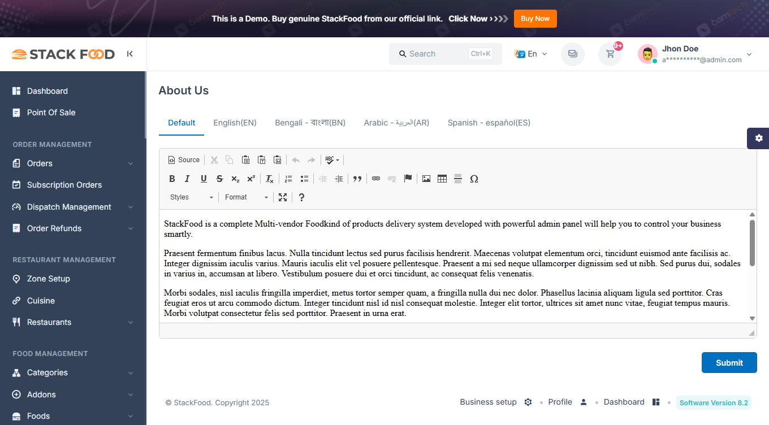Viewport: 769px width, 425px height.
Task: Apply strikethrough formatting
Action: pyautogui.click(x=219, y=179)
